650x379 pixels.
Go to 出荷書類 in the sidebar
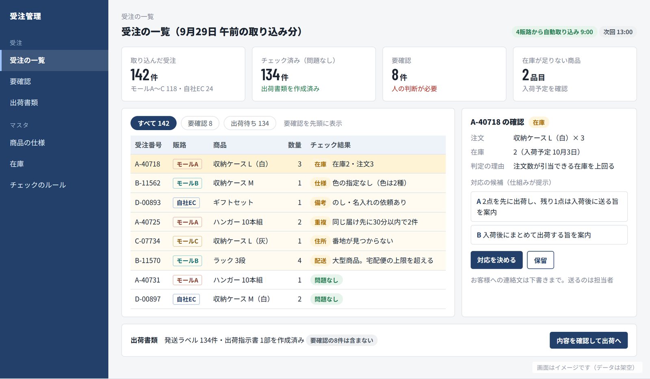pos(54,102)
